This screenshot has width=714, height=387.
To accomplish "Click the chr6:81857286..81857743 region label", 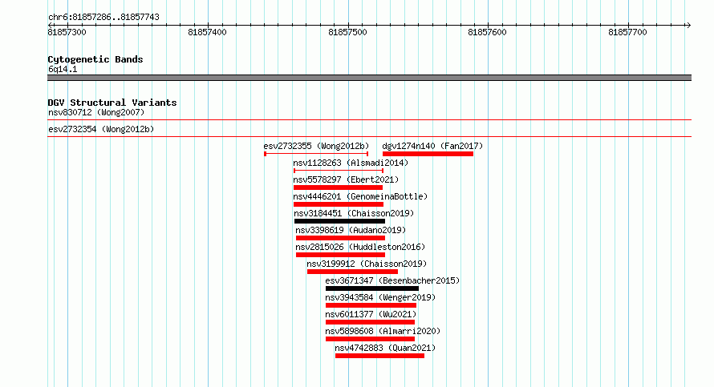I will tap(103, 17).
